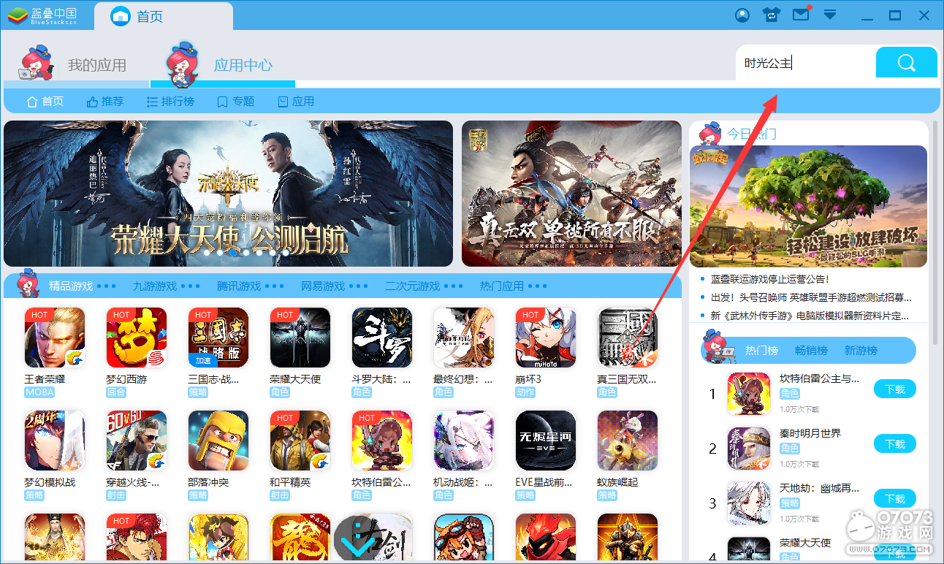Expand 九游游戏 category
The image size is (944, 564).
tap(167, 286)
